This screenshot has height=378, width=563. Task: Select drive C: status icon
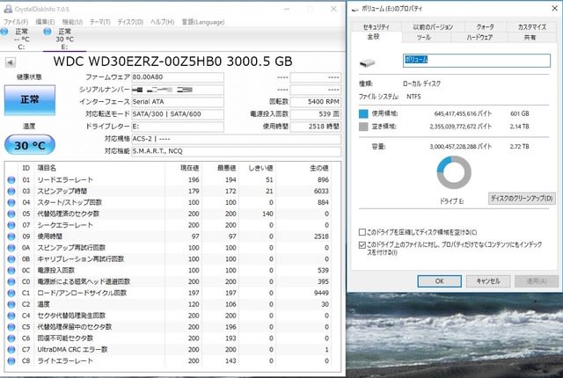(4, 32)
